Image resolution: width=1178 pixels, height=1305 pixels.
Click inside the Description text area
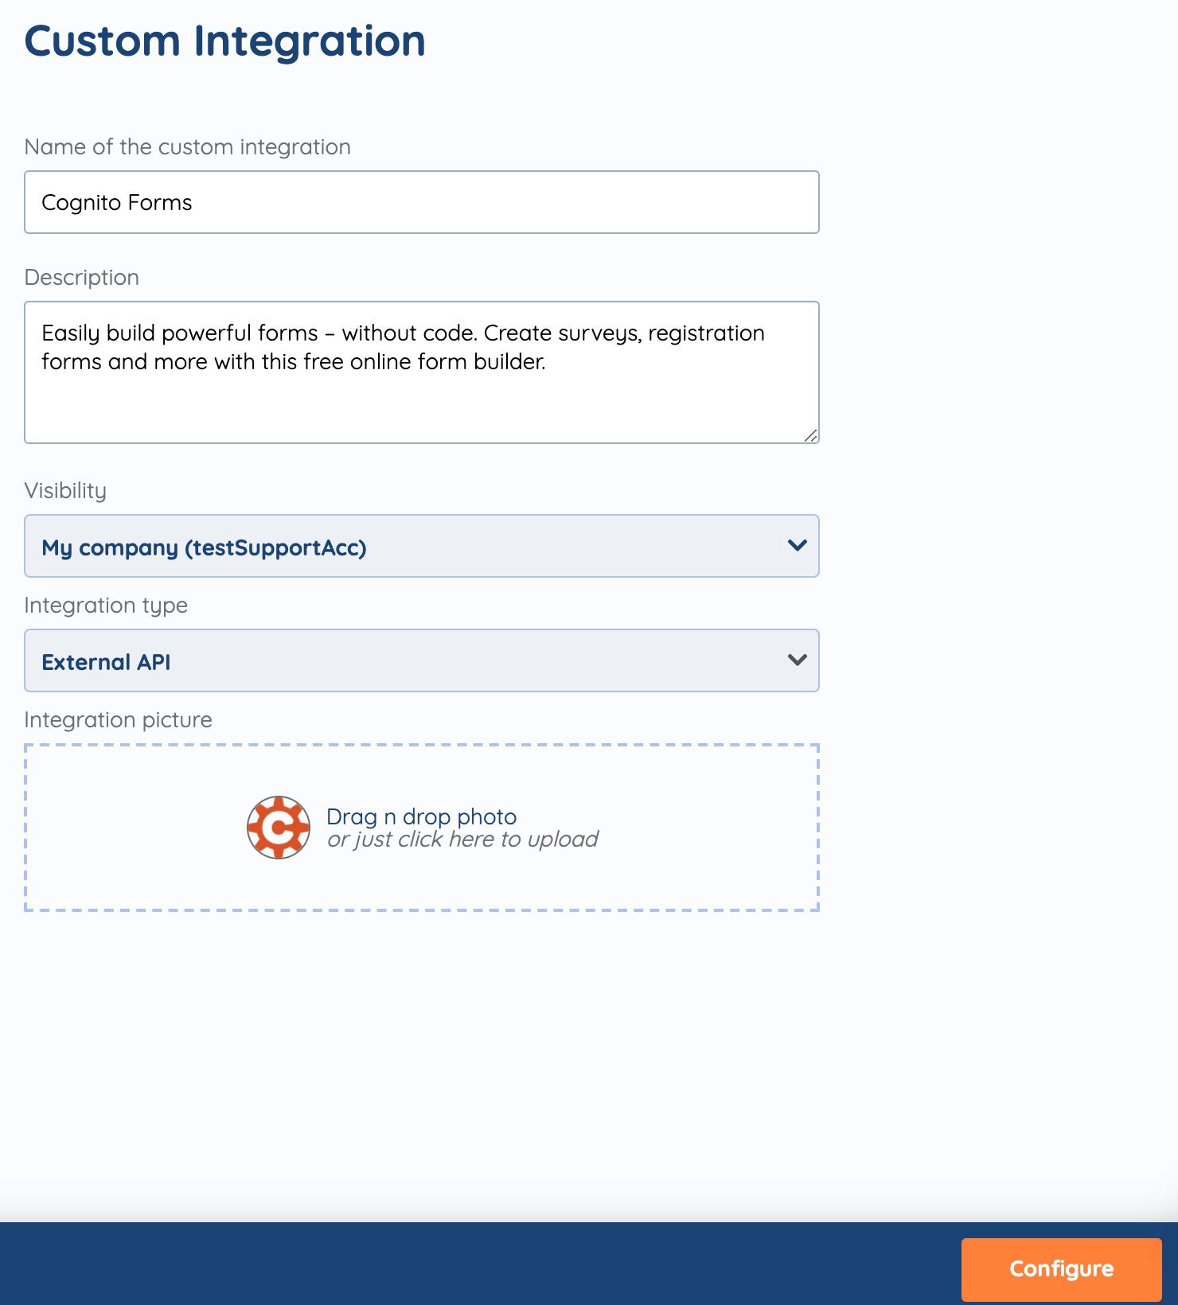tap(422, 372)
